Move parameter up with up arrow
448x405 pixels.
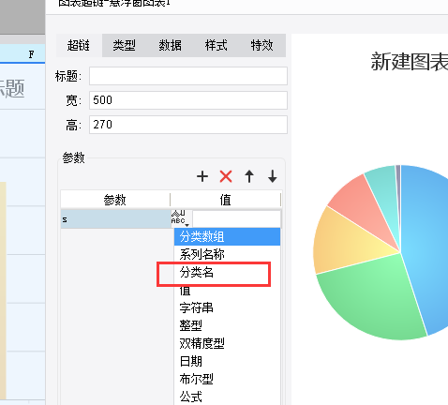point(249,176)
